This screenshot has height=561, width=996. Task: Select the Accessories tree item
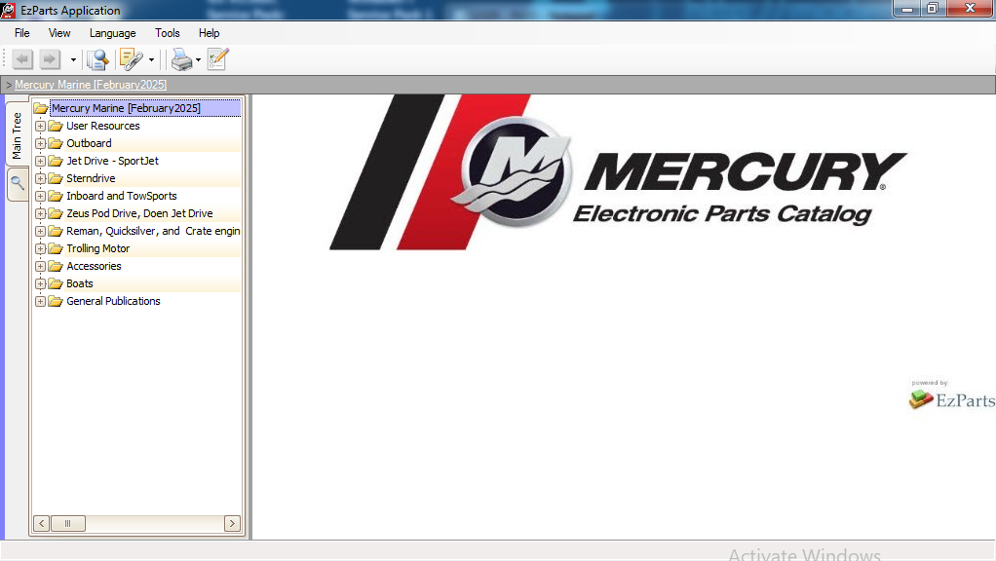click(x=94, y=266)
